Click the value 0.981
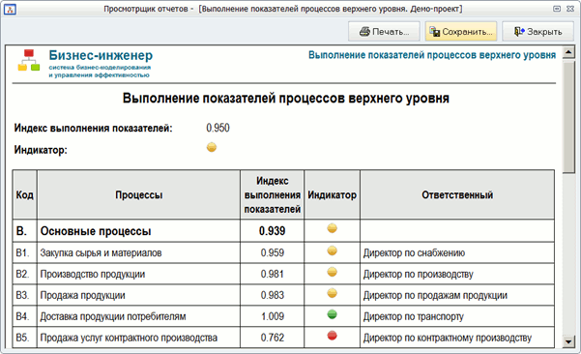Screen dimensions: 581x354 (x=273, y=274)
